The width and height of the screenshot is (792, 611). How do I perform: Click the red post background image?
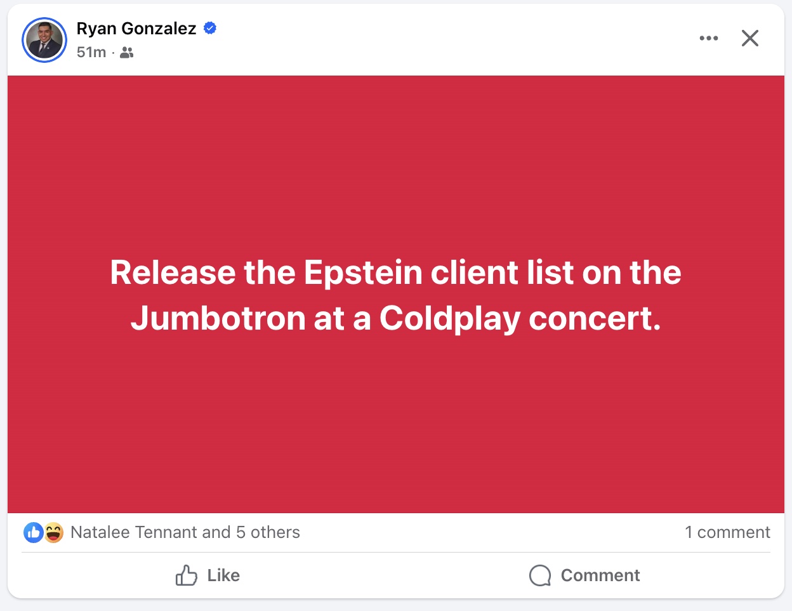[x=396, y=432]
